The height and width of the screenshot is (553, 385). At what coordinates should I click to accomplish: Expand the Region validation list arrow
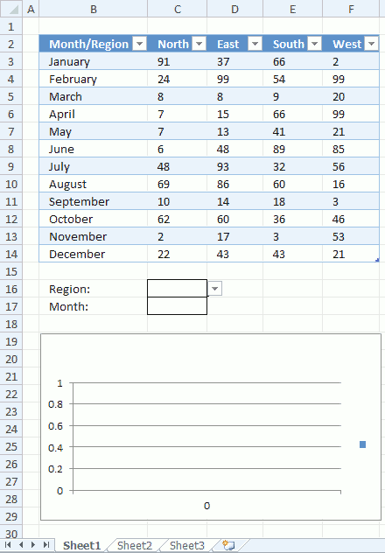(214, 289)
